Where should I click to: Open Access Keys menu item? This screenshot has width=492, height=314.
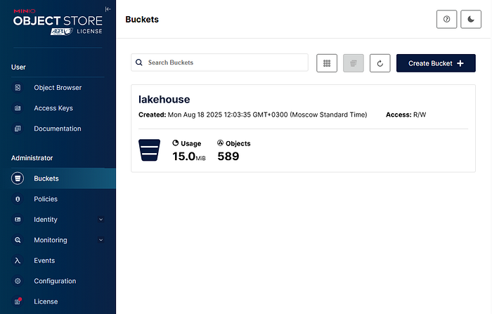[58, 108]
